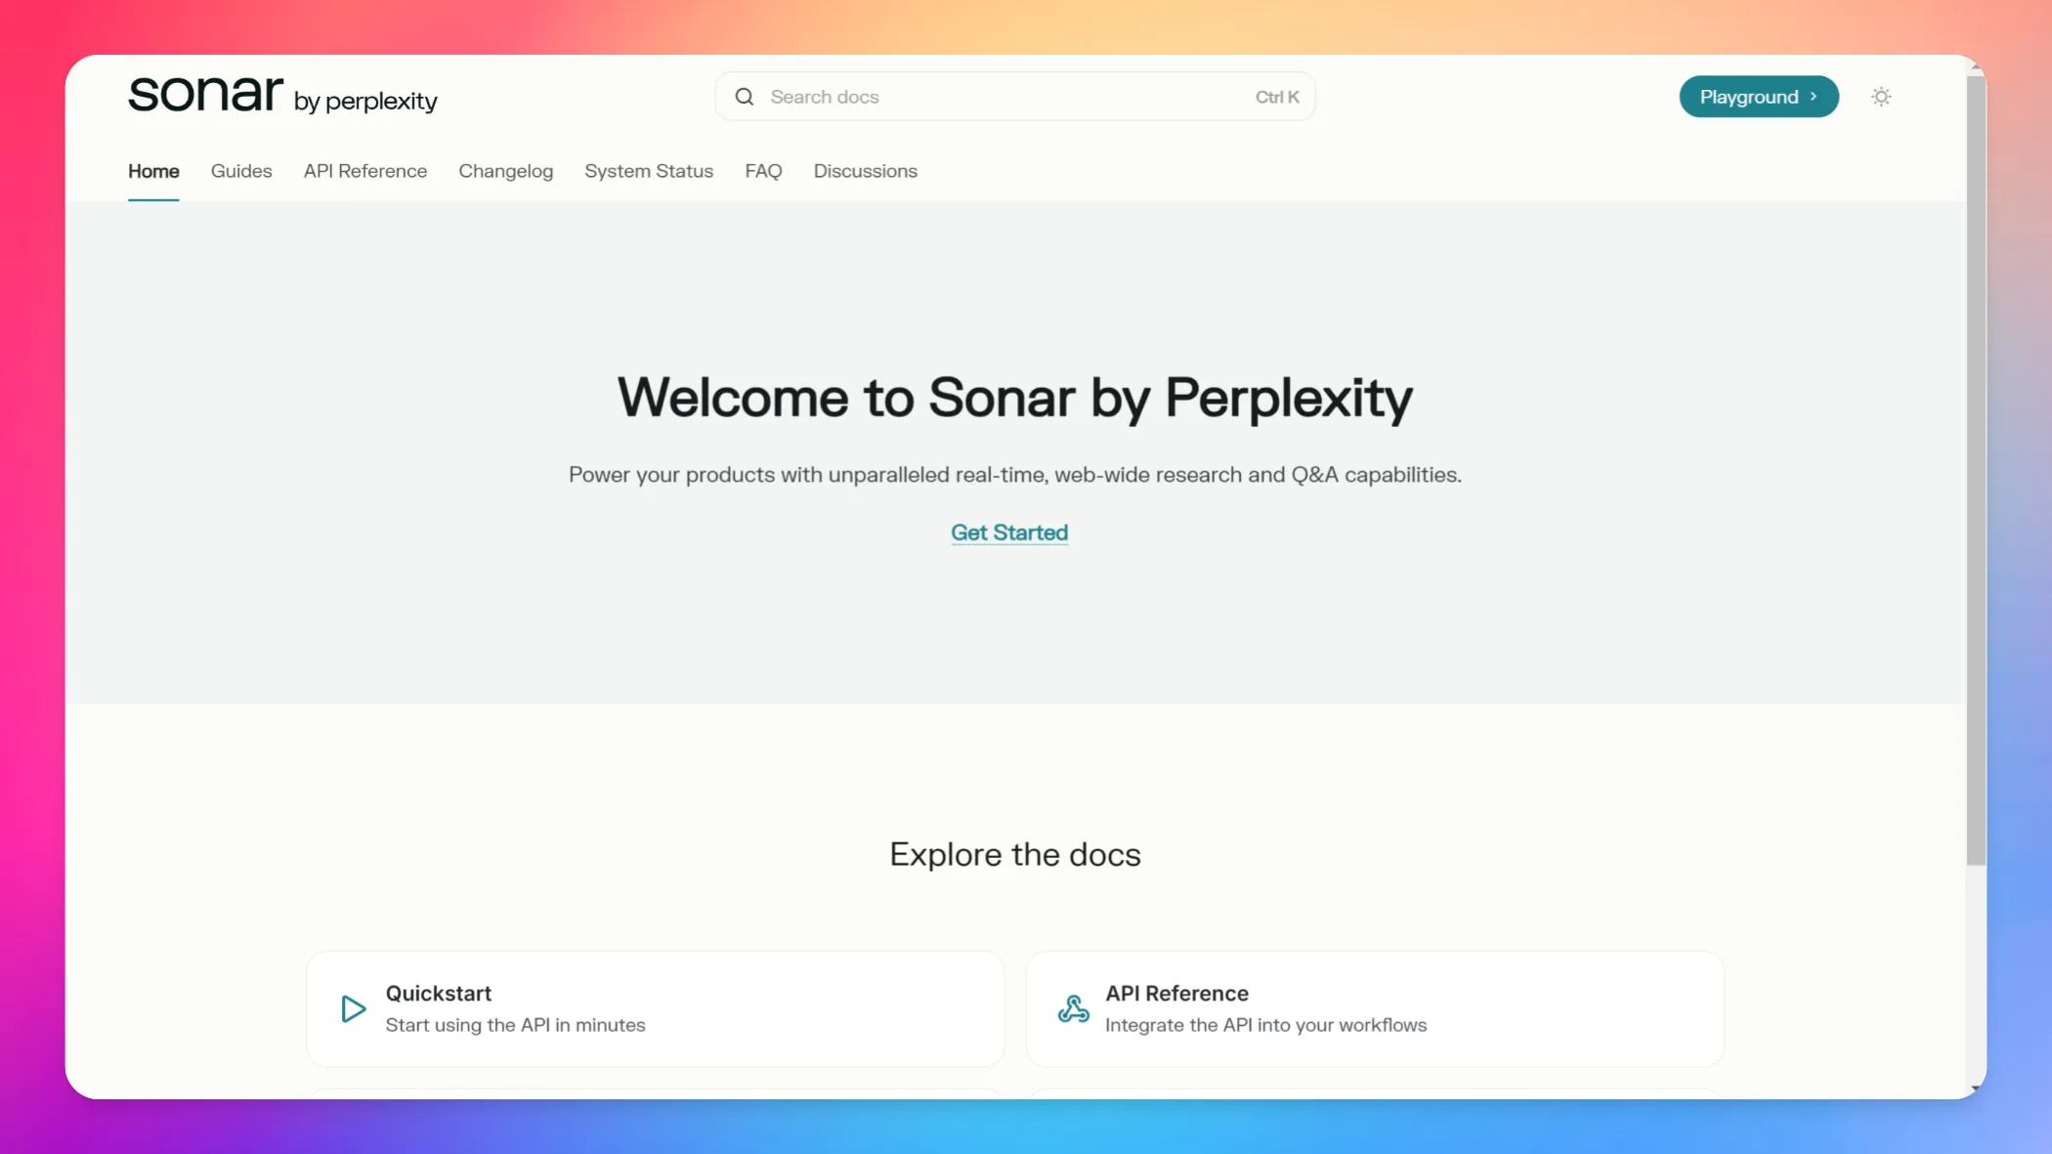The image size is (2052, 1154).
Task: Click the API Reference workflow icon
Action: pos(1072,1008)
